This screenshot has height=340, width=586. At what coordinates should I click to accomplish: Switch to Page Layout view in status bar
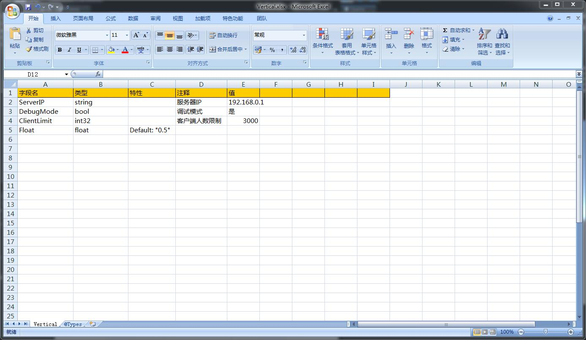(485, 332)
